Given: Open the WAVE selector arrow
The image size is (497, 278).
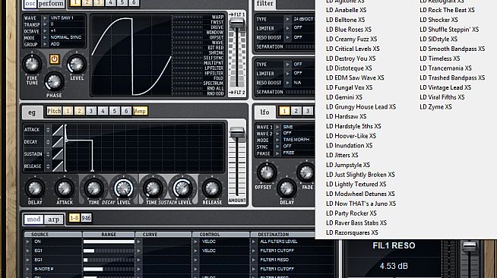Looking at the screenshot, I should pyautogui.click(x=45, y=18).
